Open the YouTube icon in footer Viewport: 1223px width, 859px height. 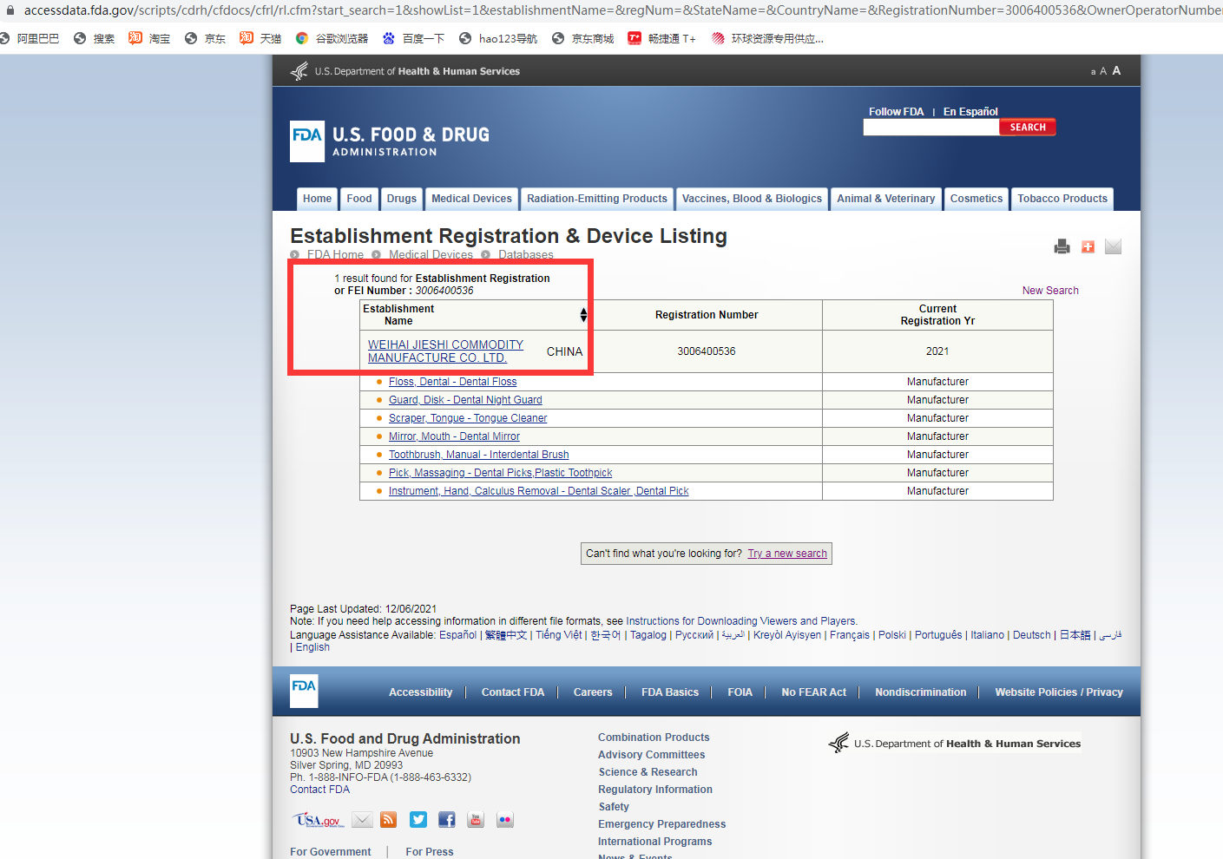(x=476, y=820)
